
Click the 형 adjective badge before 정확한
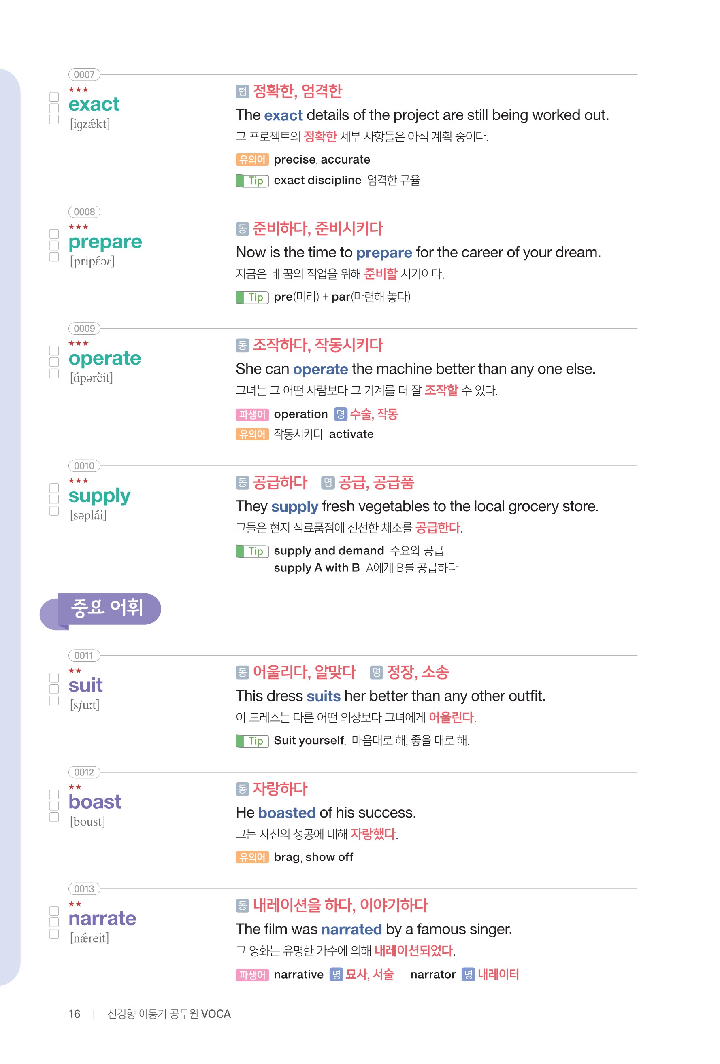pos(242,91)
